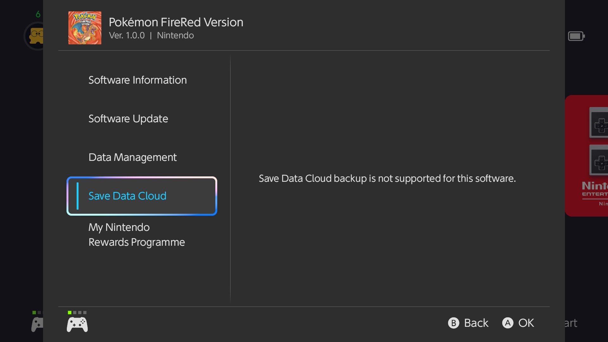
Task: Click the white controller icon in panel footer
Action: click(77, 325)
